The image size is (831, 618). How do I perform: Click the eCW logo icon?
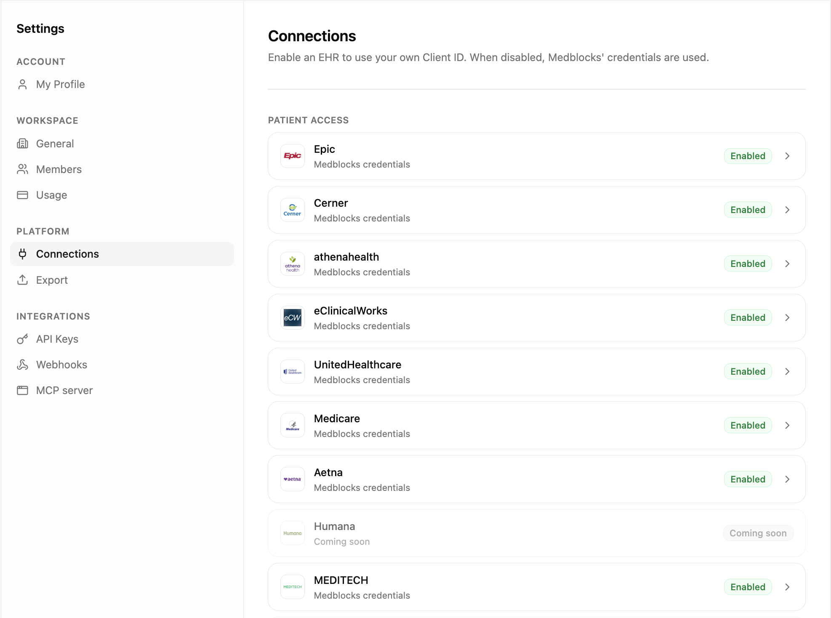pyautogui.click(x=293, y=317)
